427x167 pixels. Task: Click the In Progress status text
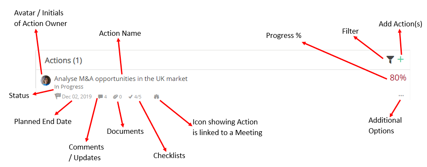[69, 87]
